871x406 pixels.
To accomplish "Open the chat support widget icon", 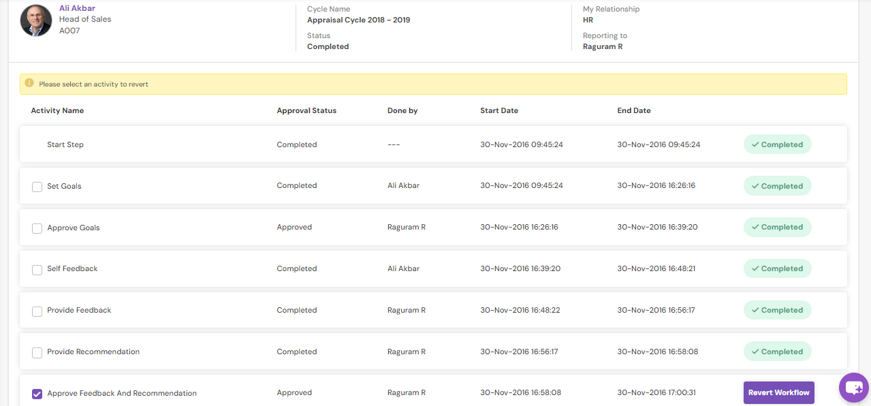I will [854, 388].
